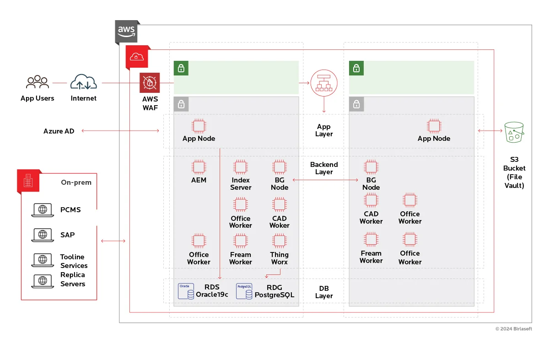Click the App Layer load balancer icon
This screenshot has height=343, width=549.
324,83
